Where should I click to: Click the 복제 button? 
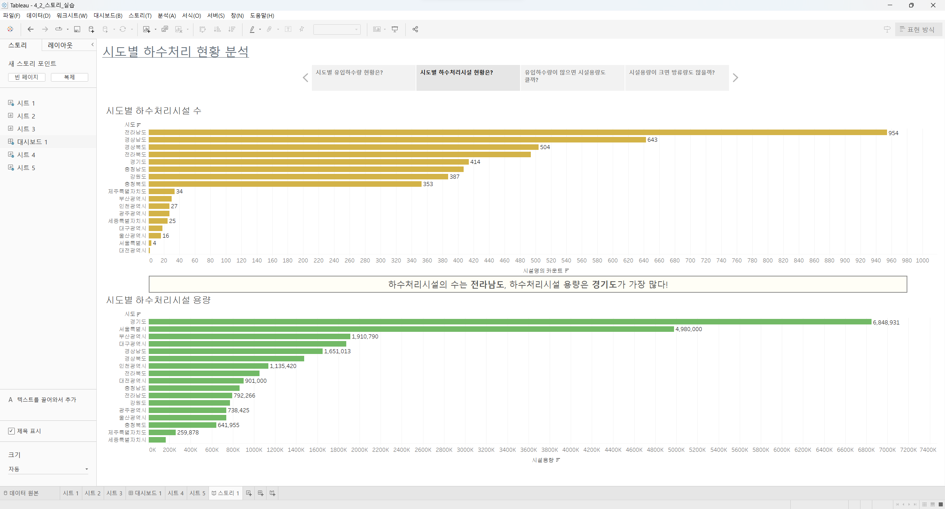coord(69,77)
